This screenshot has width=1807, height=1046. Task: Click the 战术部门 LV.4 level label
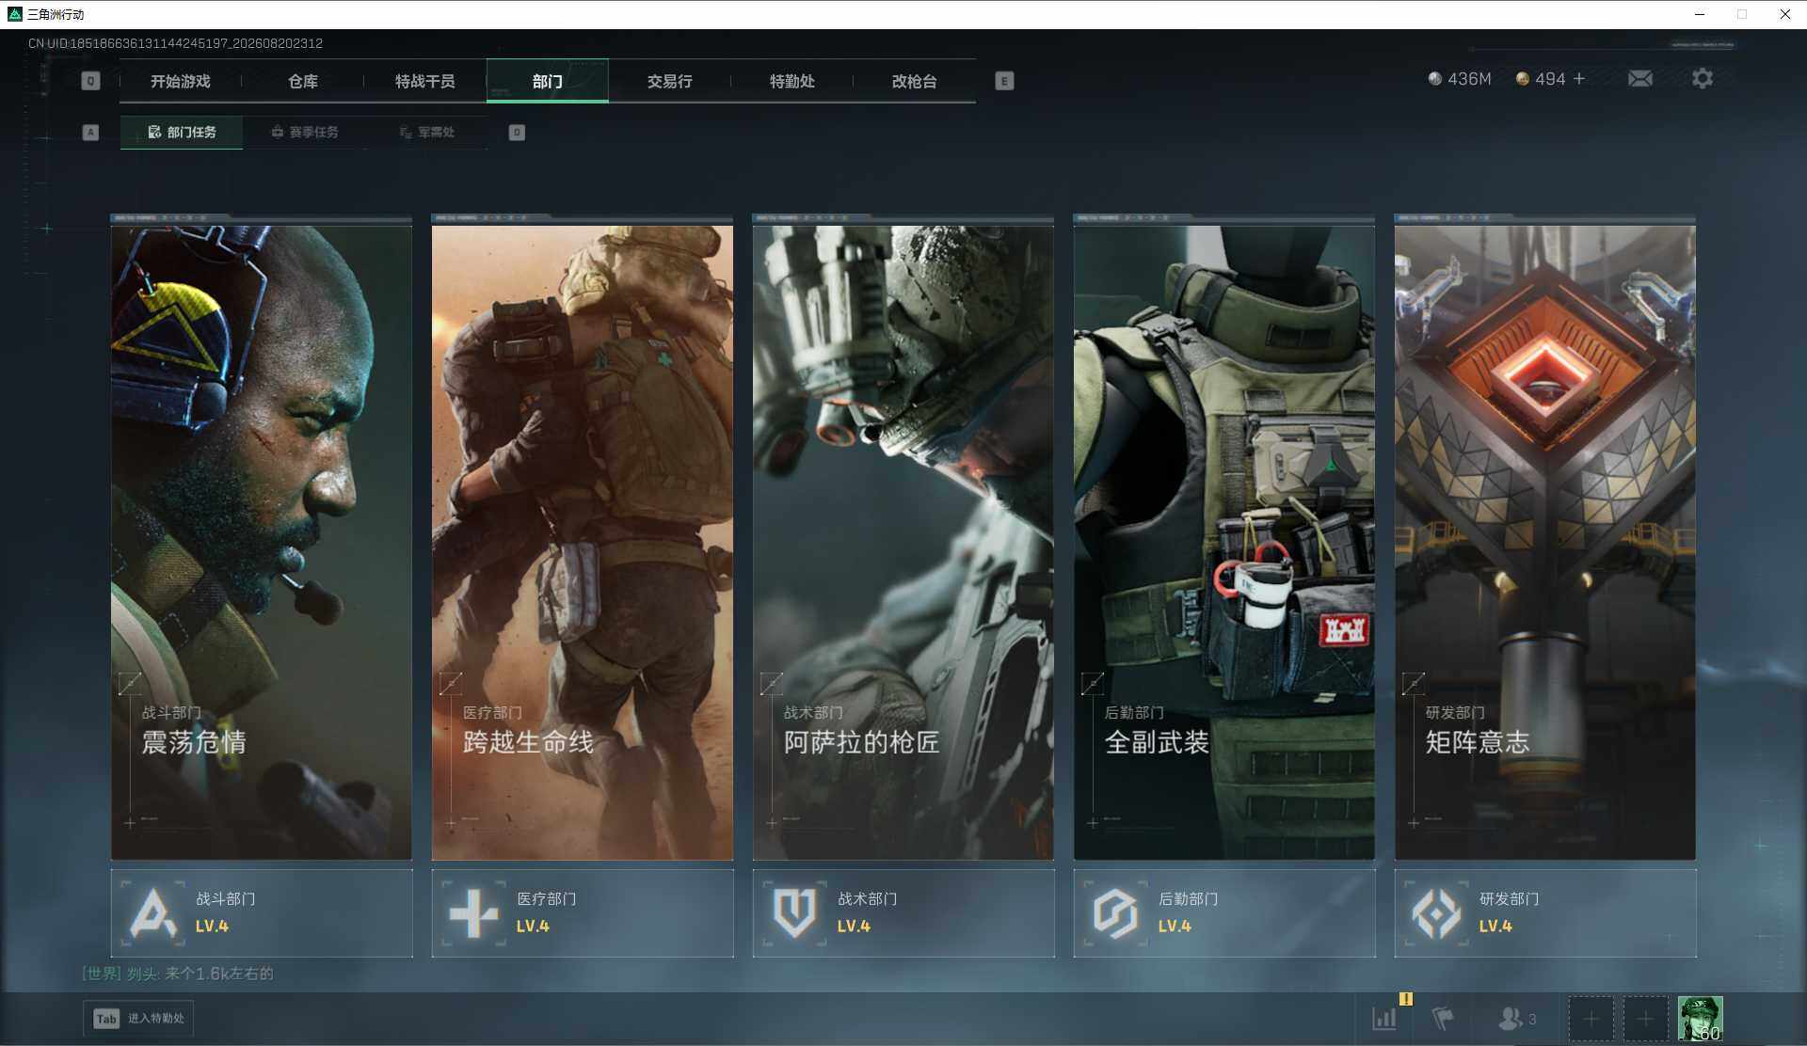pos(854,927)
